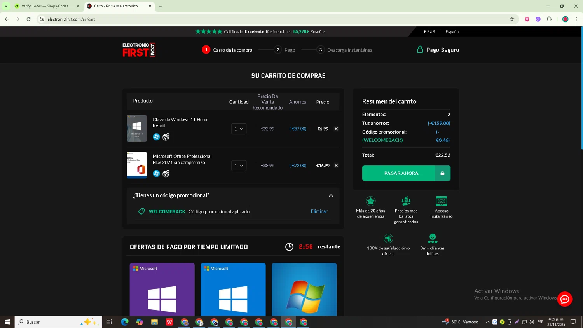Open the purple browser extension icon

[538, 19]
